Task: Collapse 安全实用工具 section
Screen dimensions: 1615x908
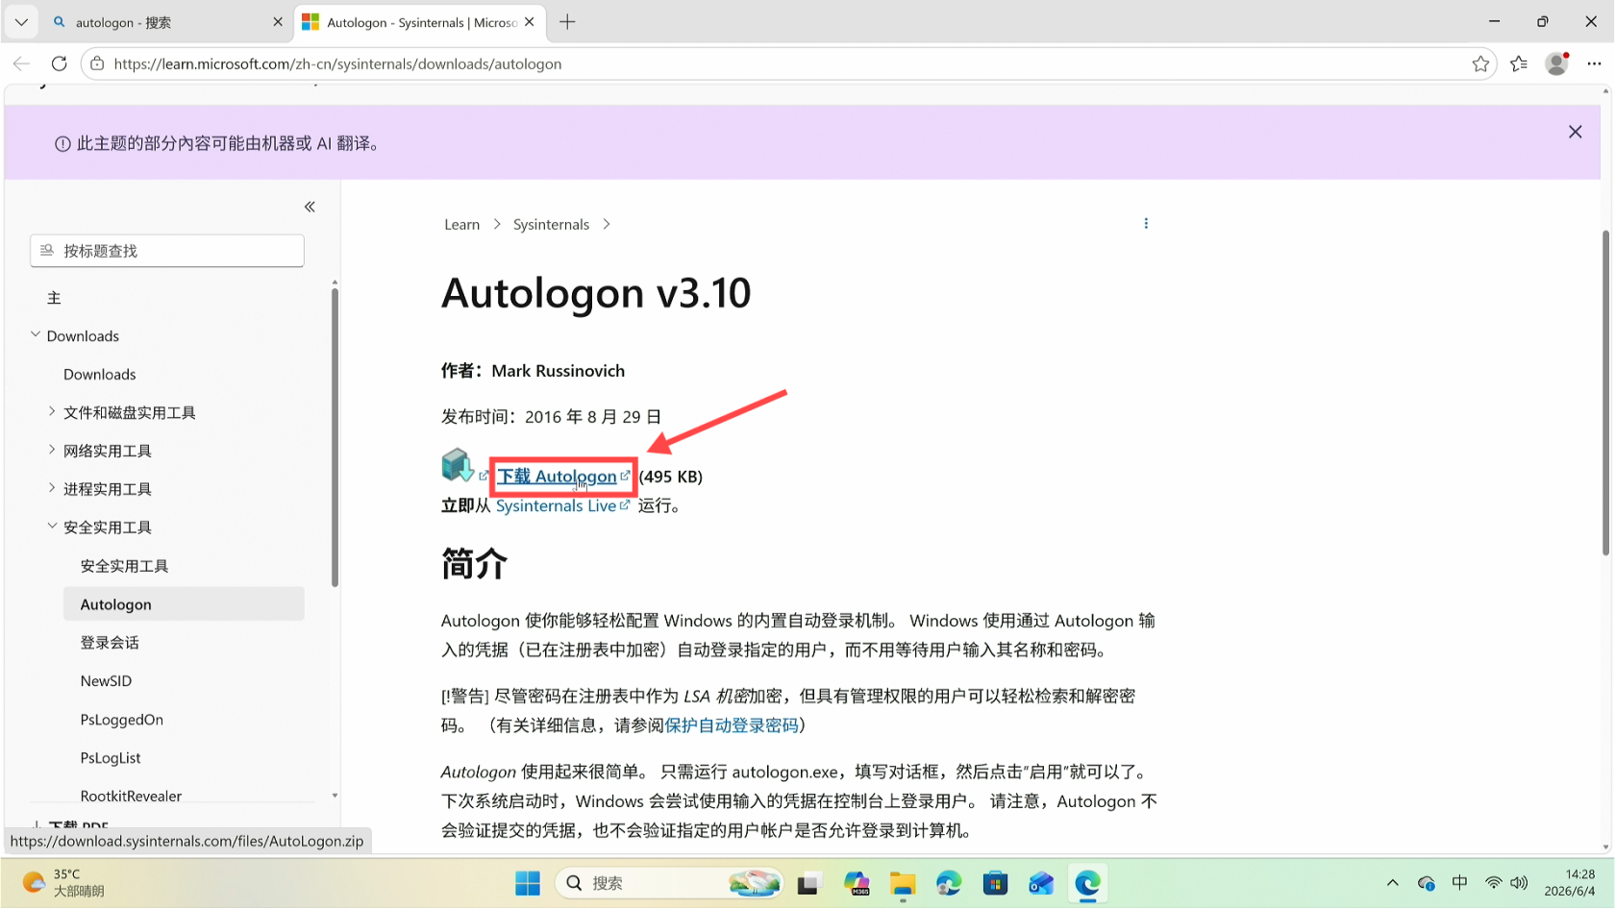Action: (52, 527)
